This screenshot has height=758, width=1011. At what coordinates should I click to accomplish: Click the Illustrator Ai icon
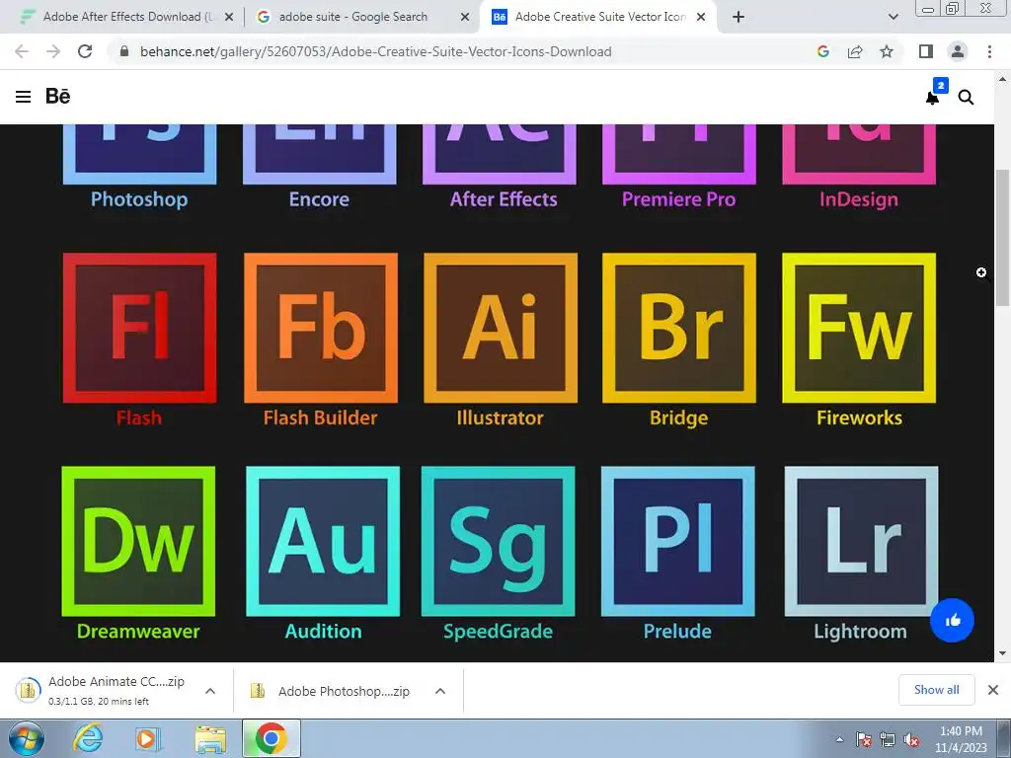pos(501,328)
